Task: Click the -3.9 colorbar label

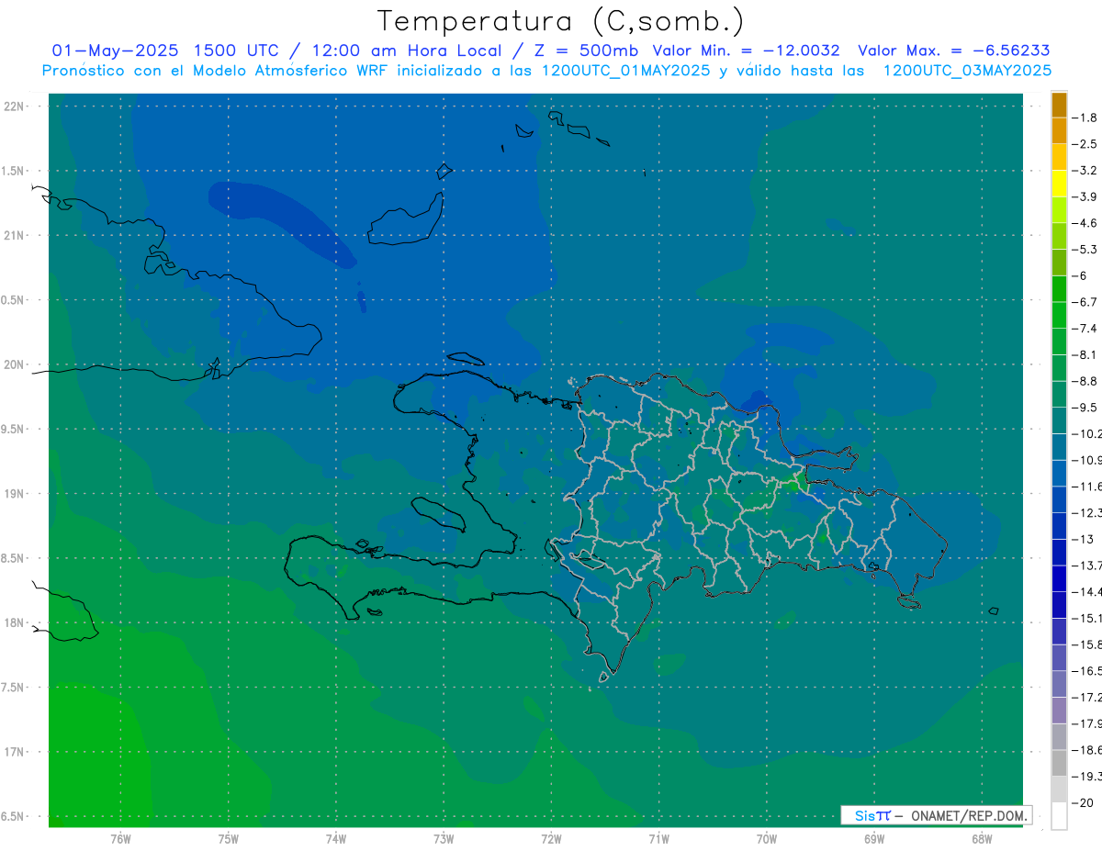Action: (x=1085, y=196)
